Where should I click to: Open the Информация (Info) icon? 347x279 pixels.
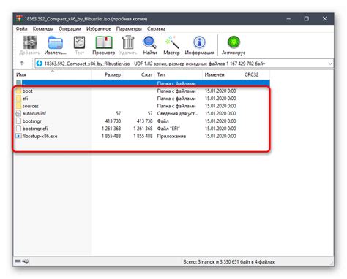[x=199, y=42]
